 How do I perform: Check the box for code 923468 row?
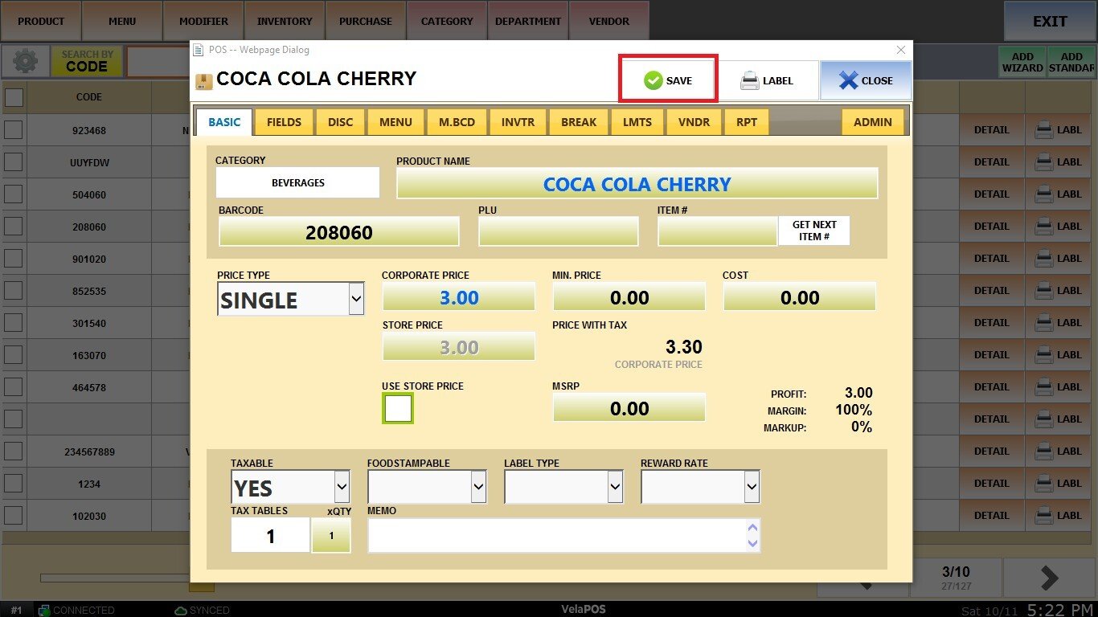click(14, 130)
